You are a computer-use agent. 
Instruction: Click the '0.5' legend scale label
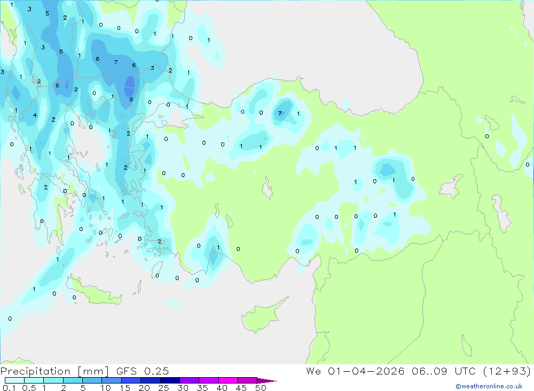tap(29, 388)
